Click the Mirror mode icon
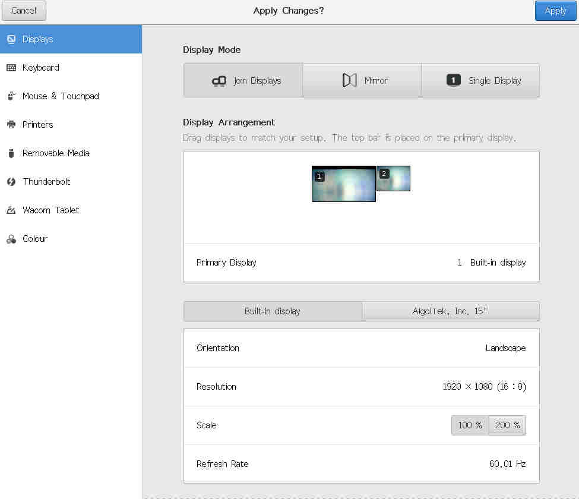Viewport: 579px width, 499px height. coord(349,80)
